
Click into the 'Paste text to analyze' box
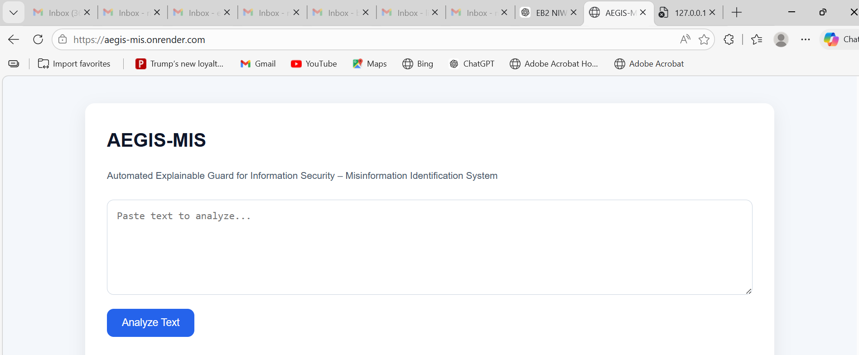point(429,247)
